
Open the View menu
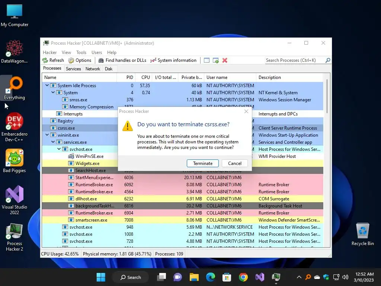coord(66,52)
